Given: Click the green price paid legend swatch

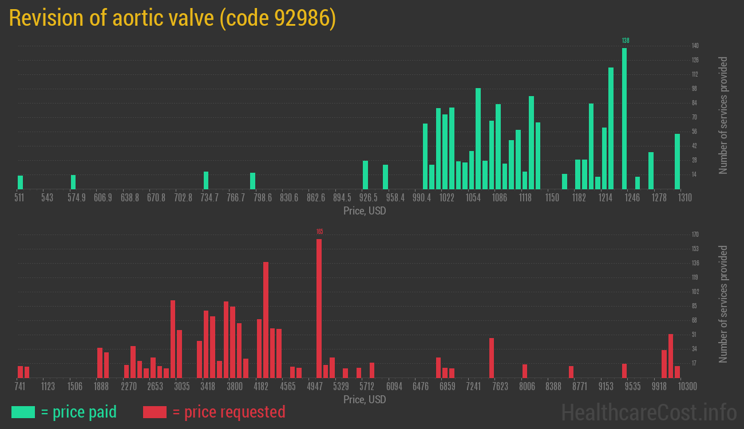Looking at the screenshot, I should pyautogui.click(x=23, y=412).
